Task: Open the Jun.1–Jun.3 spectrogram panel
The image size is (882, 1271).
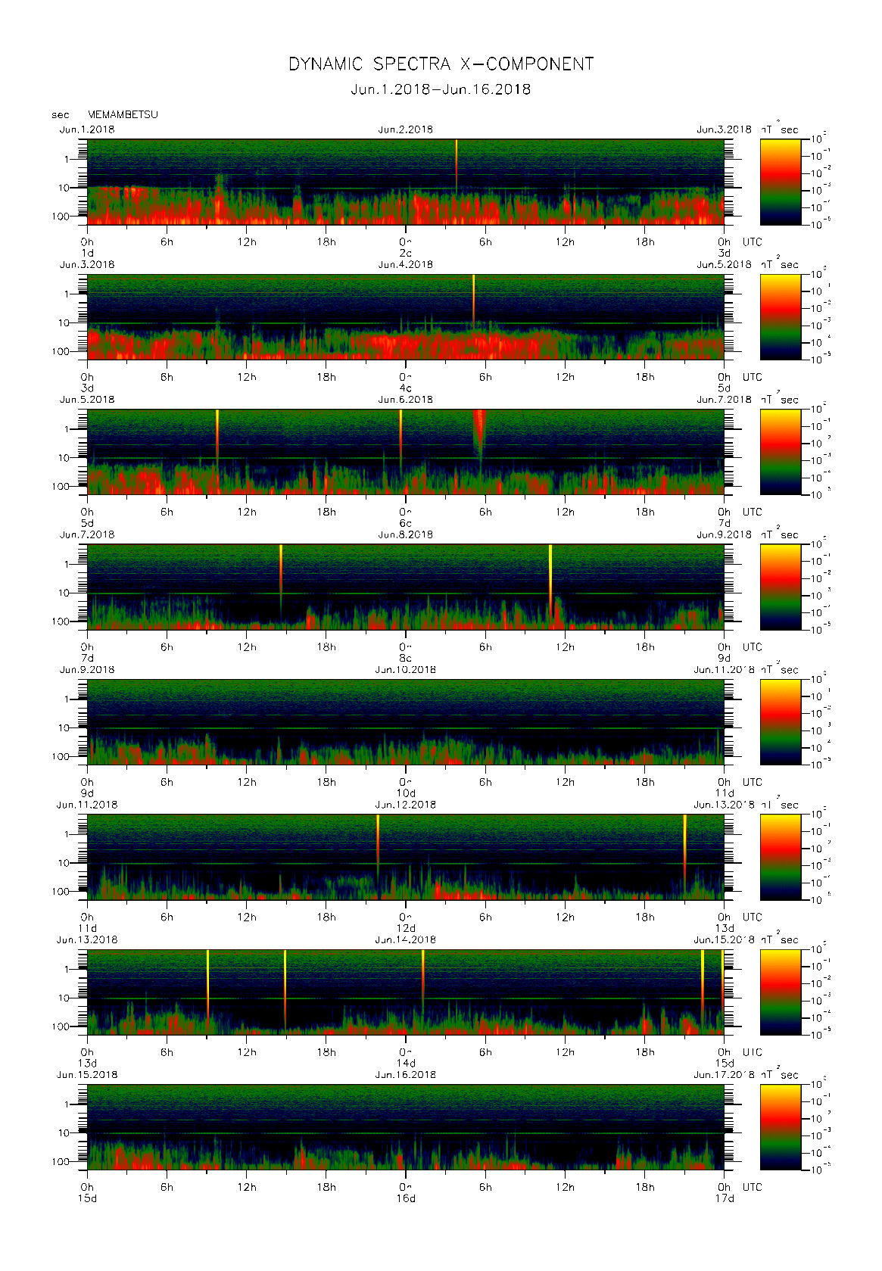Action: [406, 182]
